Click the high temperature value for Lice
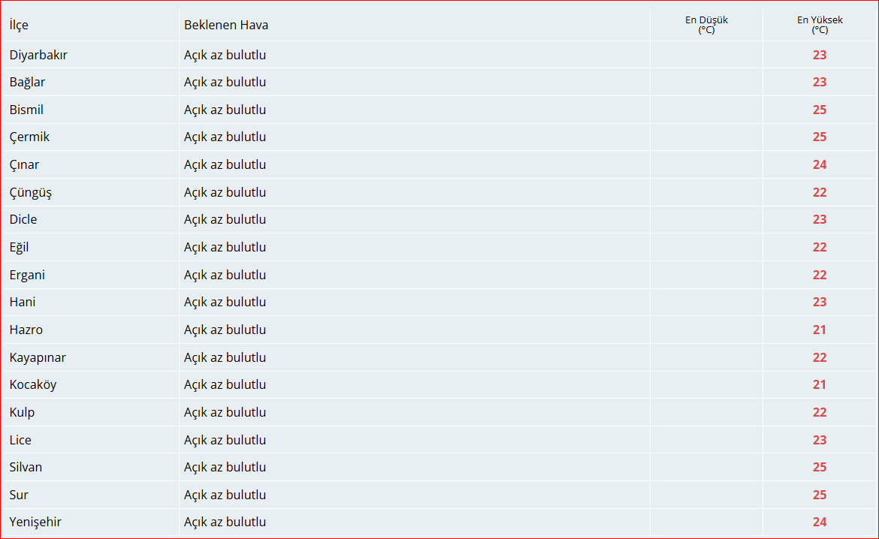Image resolution: width=879 pixels, height=539 pixels. coord(819,440)
